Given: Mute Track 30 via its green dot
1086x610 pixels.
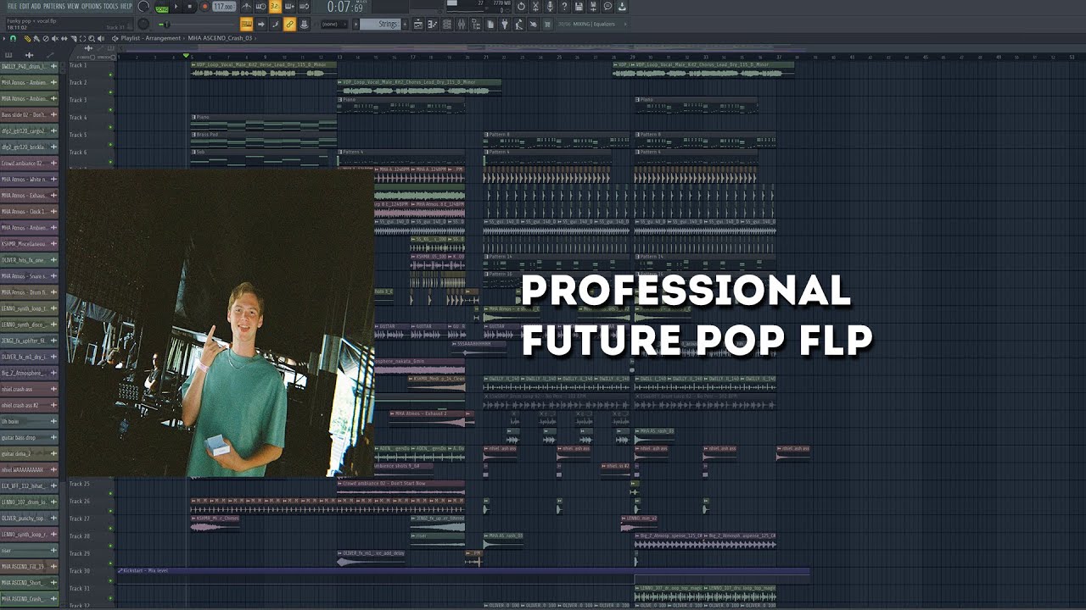Looking at the screenshot, I should [110, 579].
